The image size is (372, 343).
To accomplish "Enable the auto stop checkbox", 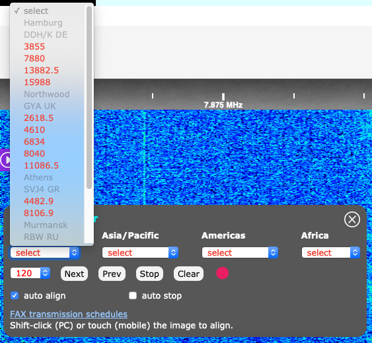I will pos(133,295).
